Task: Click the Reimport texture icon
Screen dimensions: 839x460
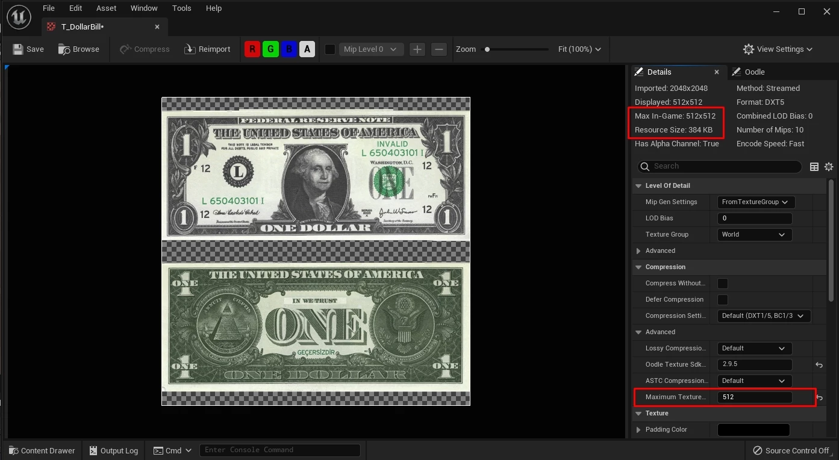Action: (x=190, y=49)
